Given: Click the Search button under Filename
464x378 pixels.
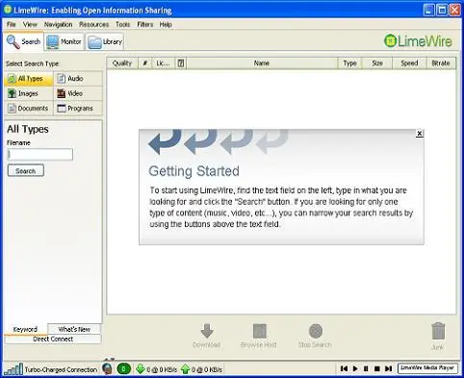Looking at the screenshot, I should (x=26, y=171).
